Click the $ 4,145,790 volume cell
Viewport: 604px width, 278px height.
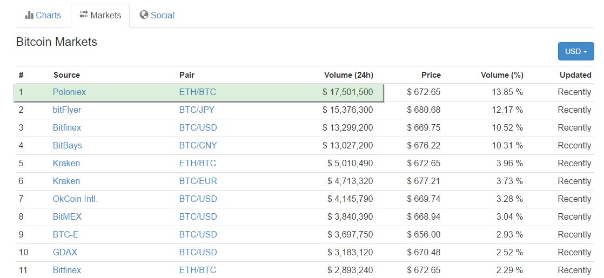(x=350, y=199)
